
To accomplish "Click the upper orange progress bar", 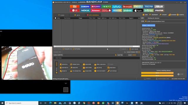I will [157, 73].
